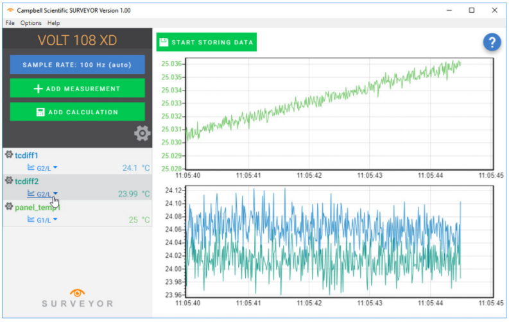This screenshot has height=322, width=509.
Task: Click Start Storing Data button
Action: coord(207,42)
